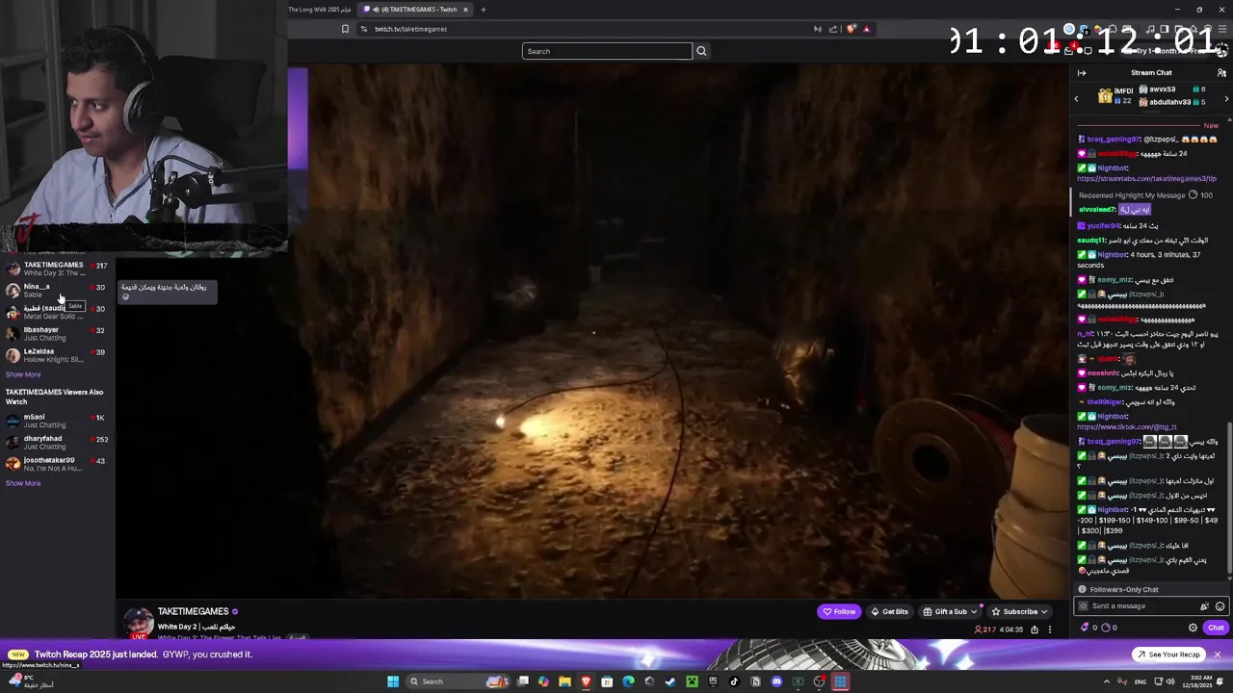The image size is (1233, 693).
Task: Open the Gift a Sub dropdown
Action: click(950, 611)
